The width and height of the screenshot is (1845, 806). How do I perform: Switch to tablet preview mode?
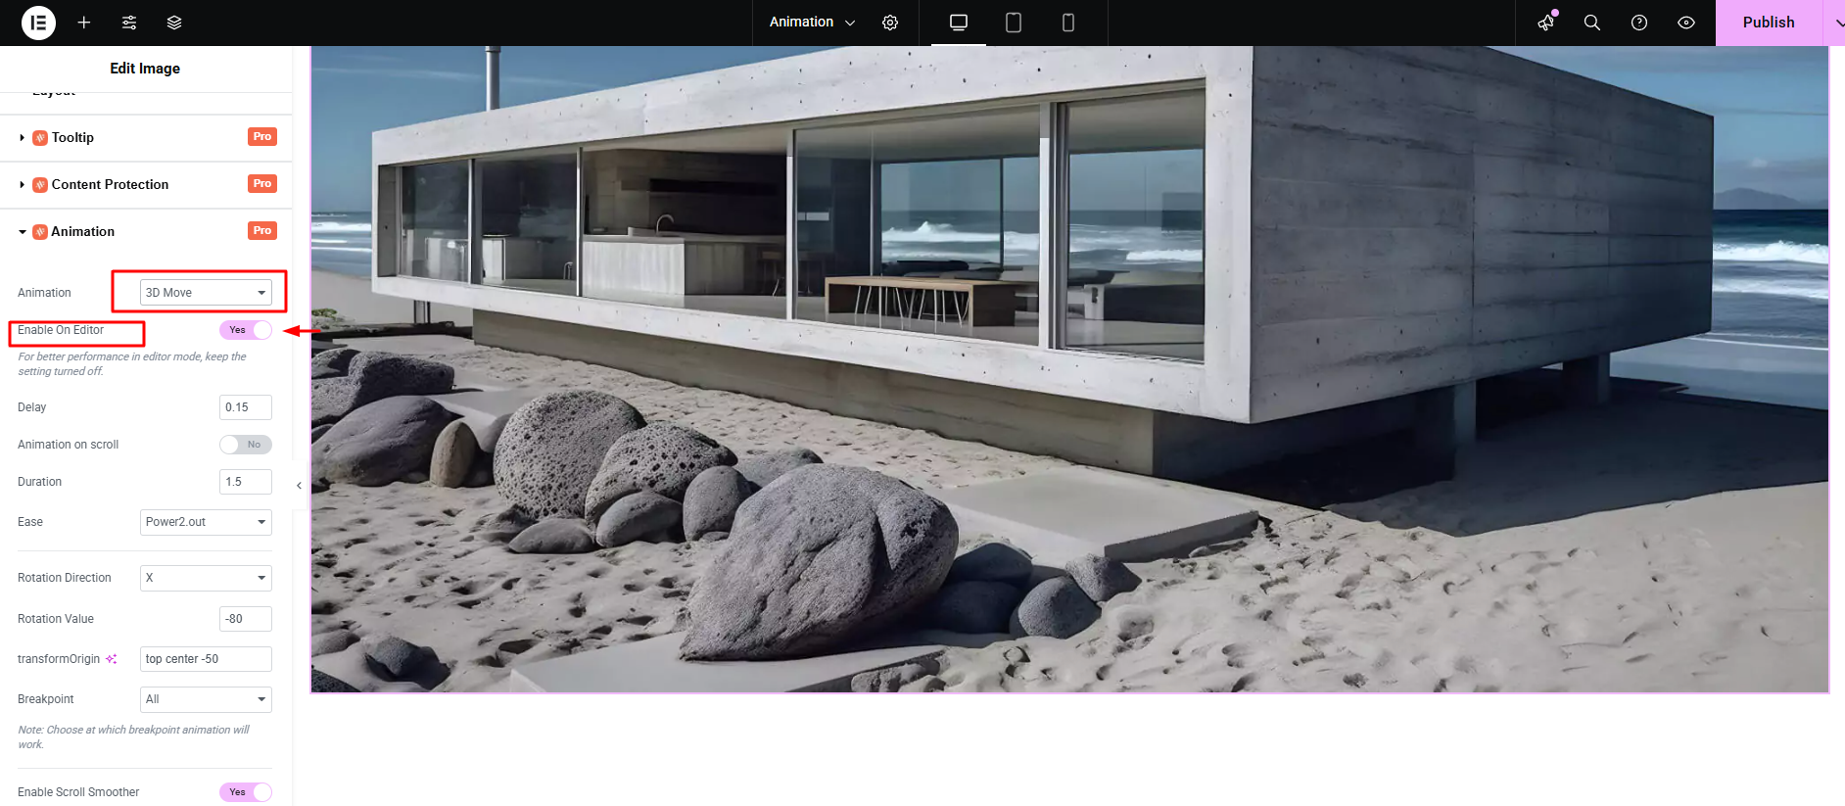1014,23
